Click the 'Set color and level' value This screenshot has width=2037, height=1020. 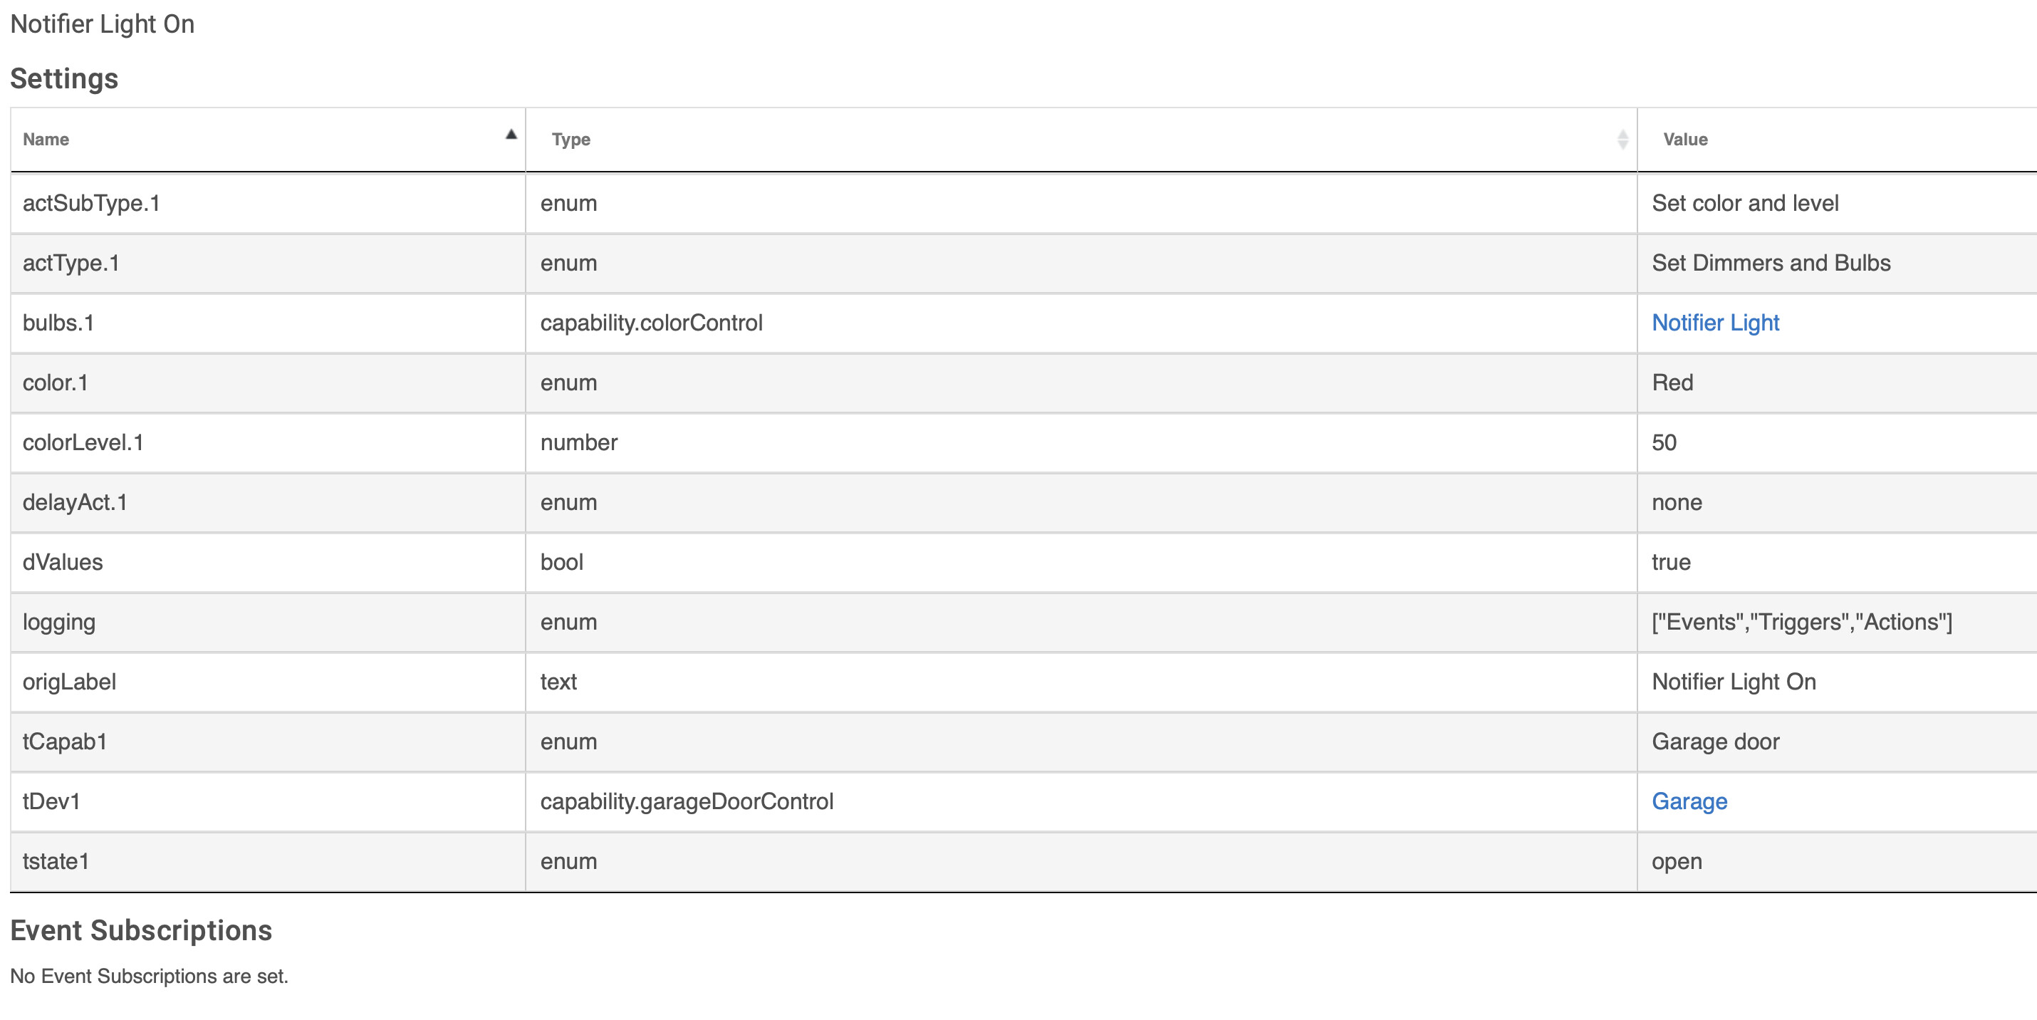(x=1744, y=203)
